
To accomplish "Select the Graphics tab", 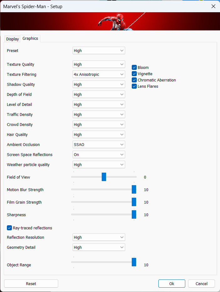I will pyautogui.click(x=30, y=38).
